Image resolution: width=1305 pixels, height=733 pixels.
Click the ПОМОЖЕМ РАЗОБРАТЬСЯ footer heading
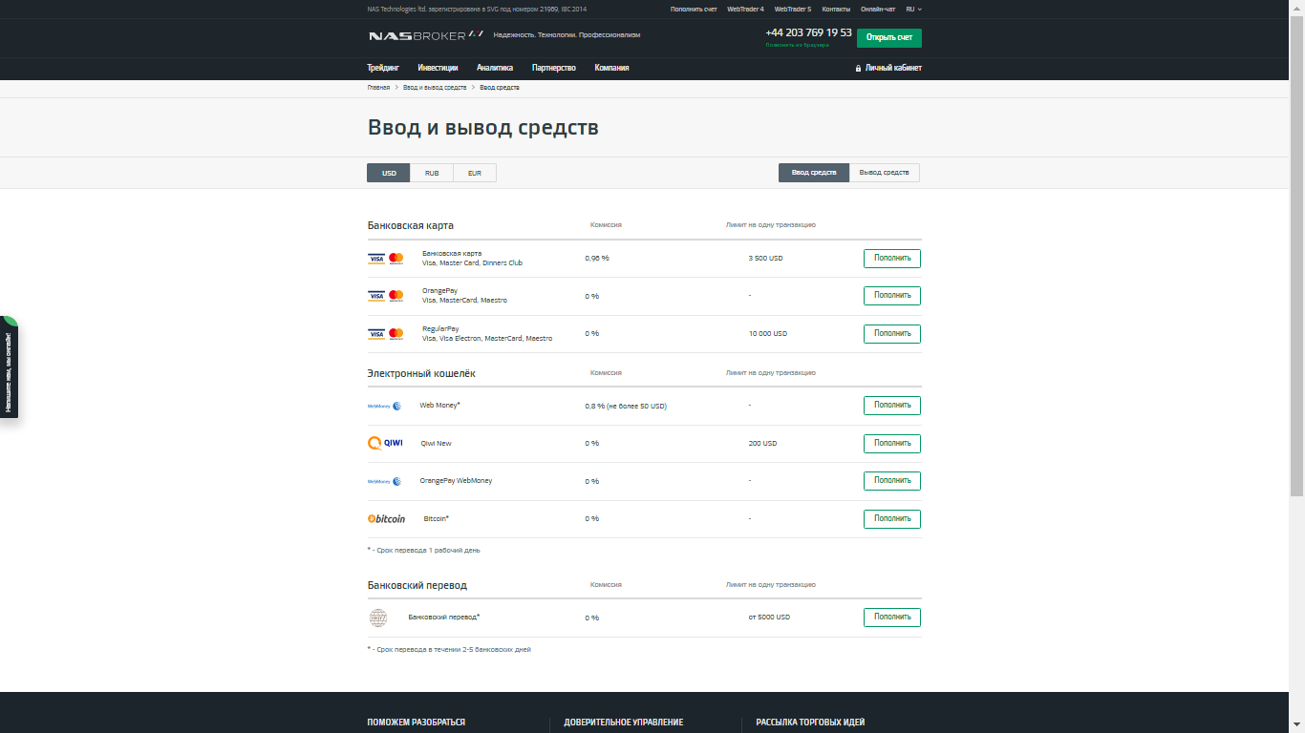click(x=416, y=723)
